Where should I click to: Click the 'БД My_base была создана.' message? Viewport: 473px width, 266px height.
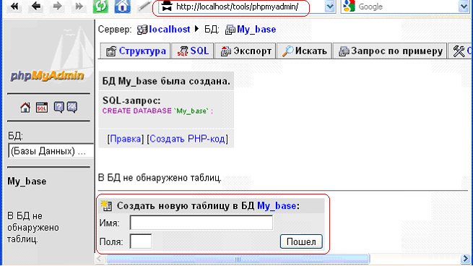[166, 81]
